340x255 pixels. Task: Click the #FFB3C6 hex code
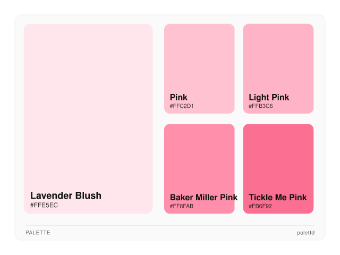coord(261,106)
